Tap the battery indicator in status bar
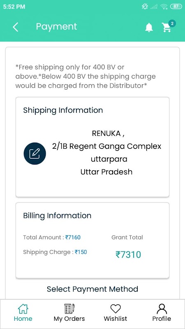This screenshot has width=185, height=329. pos(176,7)
